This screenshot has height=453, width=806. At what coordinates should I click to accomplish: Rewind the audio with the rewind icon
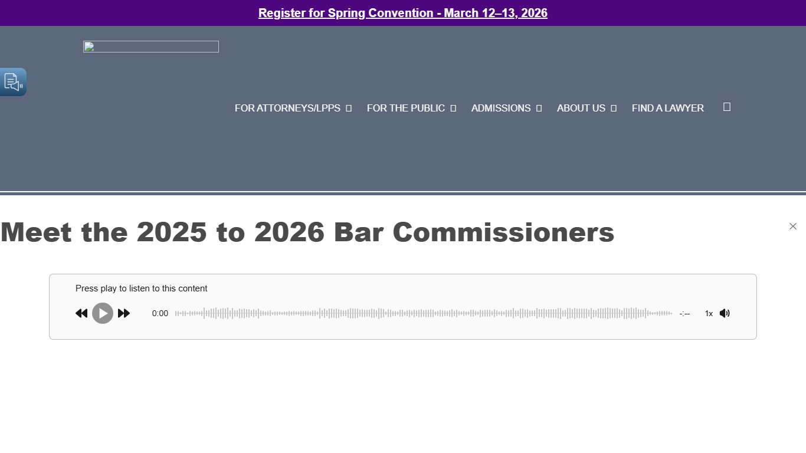(81, 313)
